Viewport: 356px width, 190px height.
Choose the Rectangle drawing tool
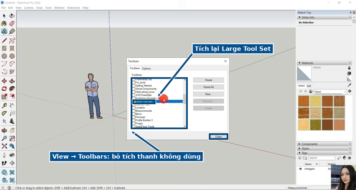click(x=4, y=48)
